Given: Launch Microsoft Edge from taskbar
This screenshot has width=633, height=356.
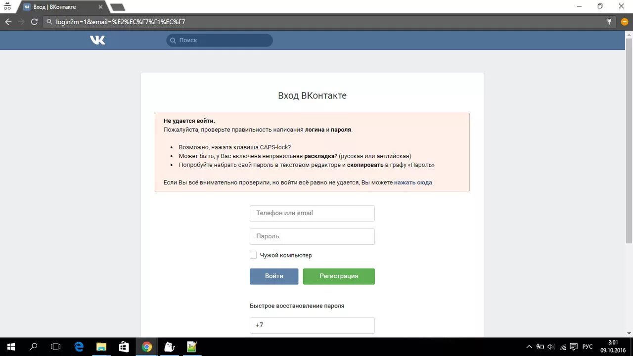Looking at the screenshot, I should point(79,347).
